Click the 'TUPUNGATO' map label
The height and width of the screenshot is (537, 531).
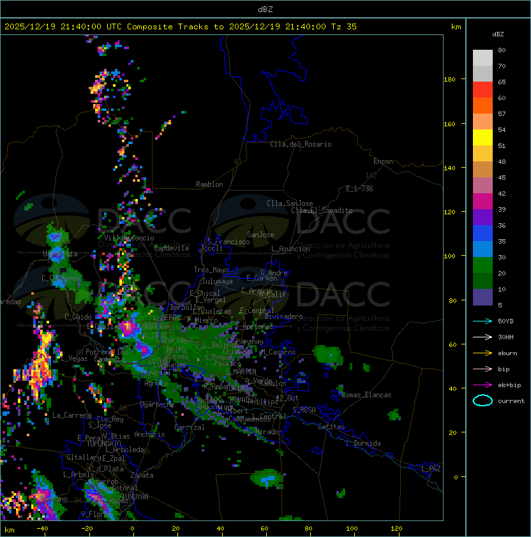pos(103,444)
